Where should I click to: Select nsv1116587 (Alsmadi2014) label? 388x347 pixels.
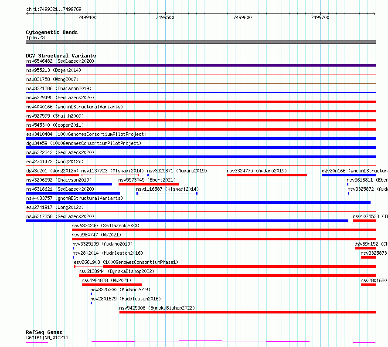tap(167, 189)
